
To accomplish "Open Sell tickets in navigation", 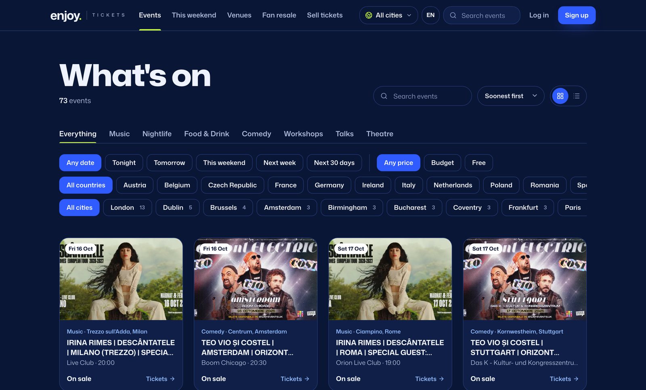I will coord(325,15).
